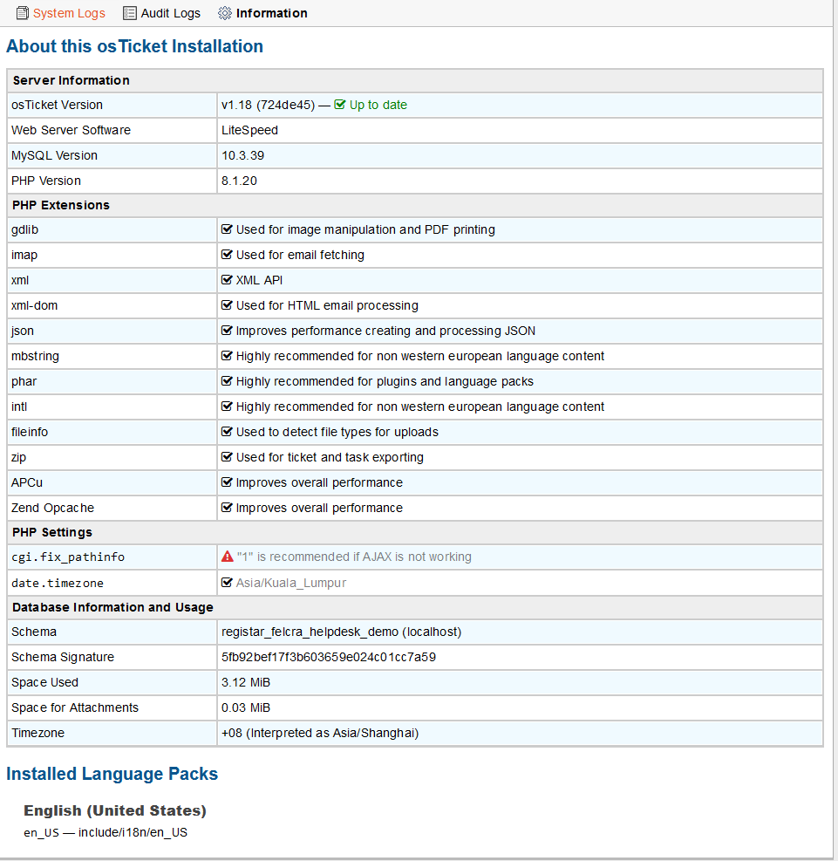The image size is (838, 861).
Task: Click the zip check mark icon
Action: pos(227,456)
